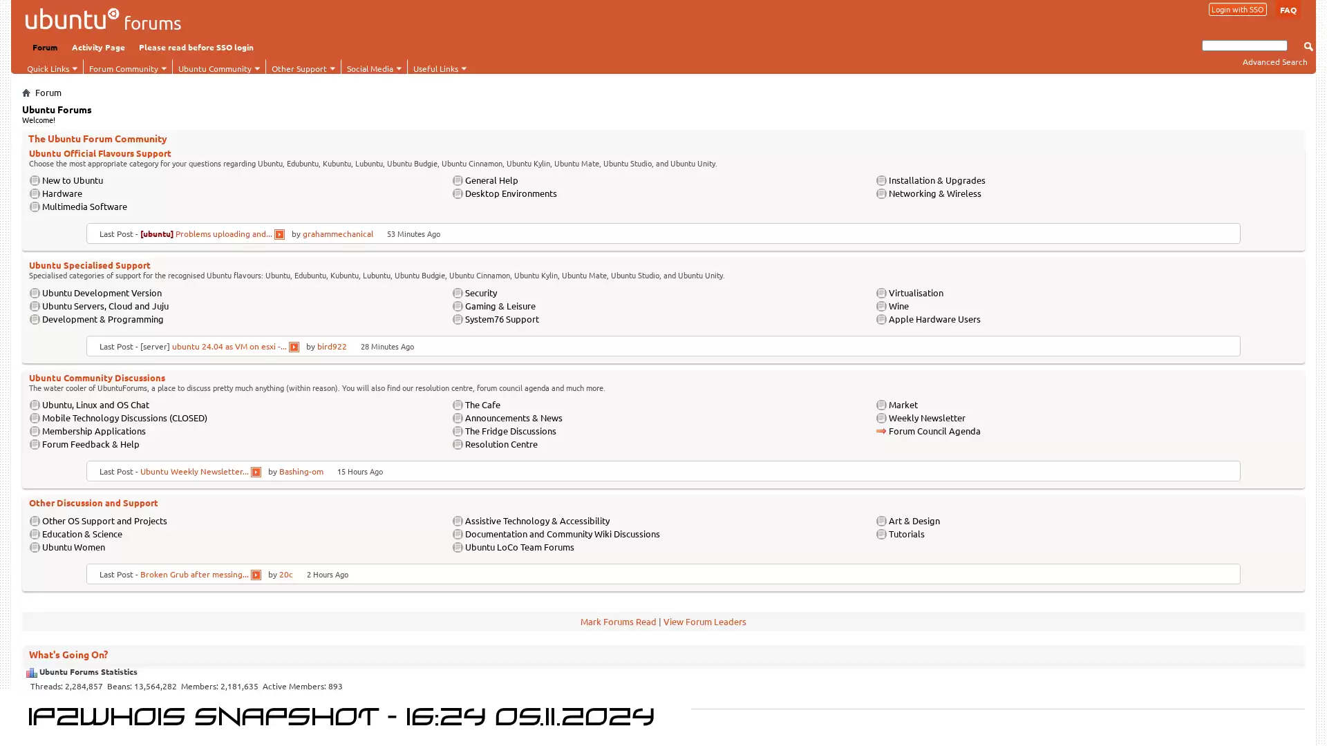Viewport: 1327px width, 746px height.
Task: Click the Forum Council Agenda redirect arrow icon
Action: 881,432
